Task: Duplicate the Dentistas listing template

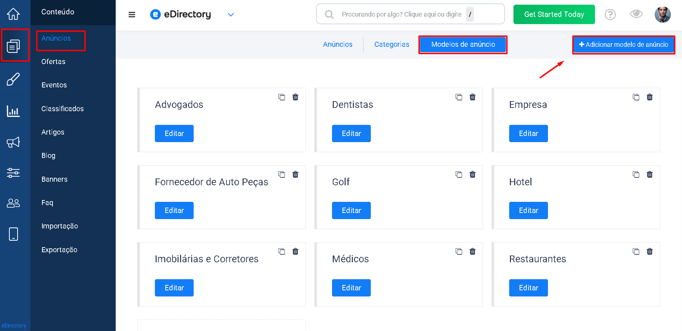Action: tap(459, 97)
